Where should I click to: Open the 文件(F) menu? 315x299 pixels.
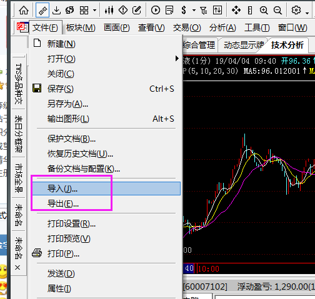(45, 27)
